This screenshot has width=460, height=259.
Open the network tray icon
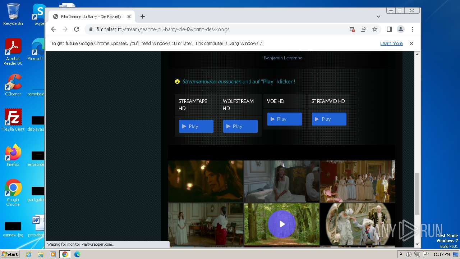click(x=417, y=254)
